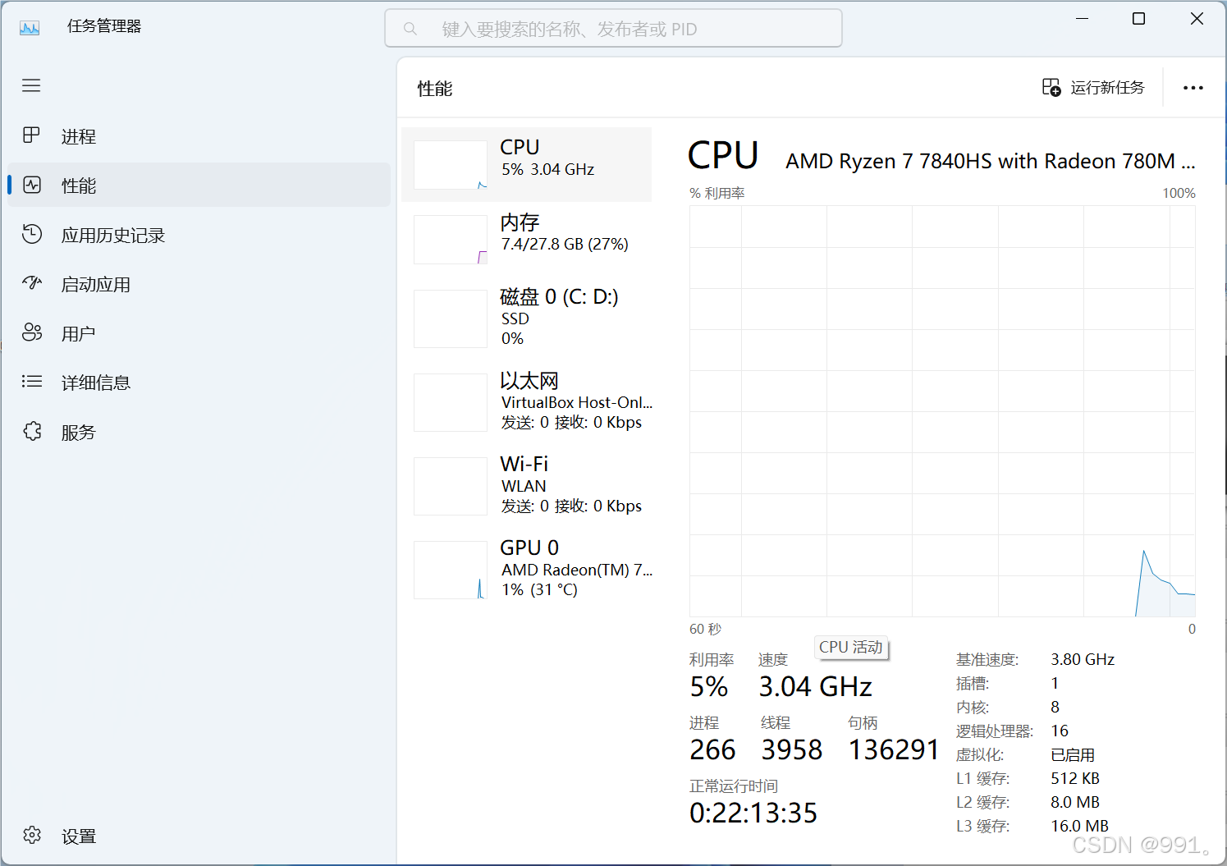Select 性能 (Performance) in sidebar
The width and height of the screenshot is (1227, 866).
pyautogui.click(x=199, y=186)
